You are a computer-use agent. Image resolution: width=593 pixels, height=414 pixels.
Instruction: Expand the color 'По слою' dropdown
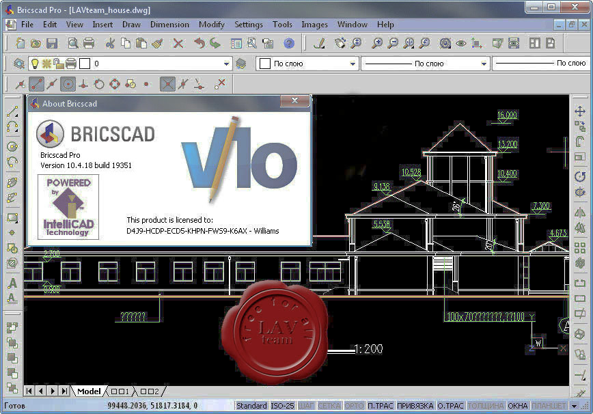pyautogui.click(x=352, y=64)
